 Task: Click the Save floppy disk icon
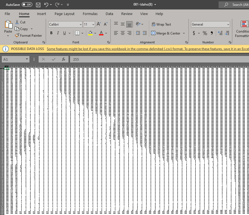coord(38,5)
